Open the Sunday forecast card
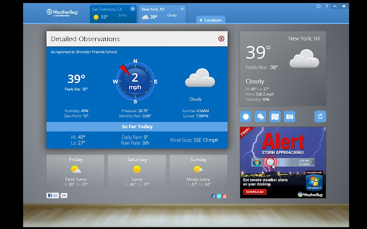367x229 pixels. (x=198, y=171)
